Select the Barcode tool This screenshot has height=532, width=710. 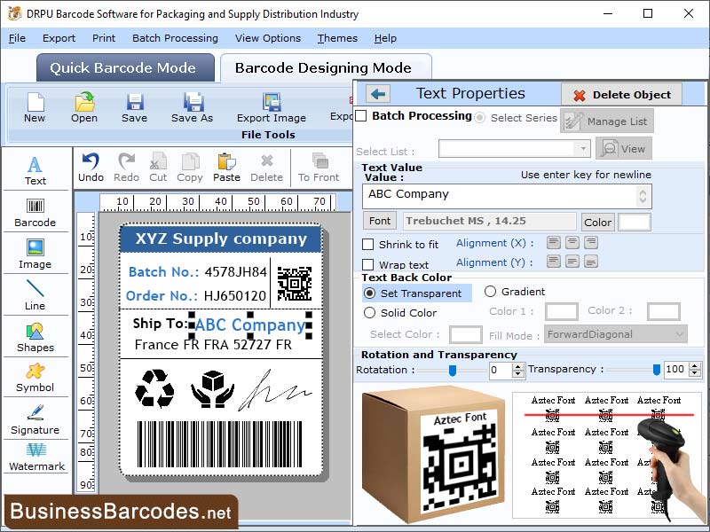click(35, 213)
